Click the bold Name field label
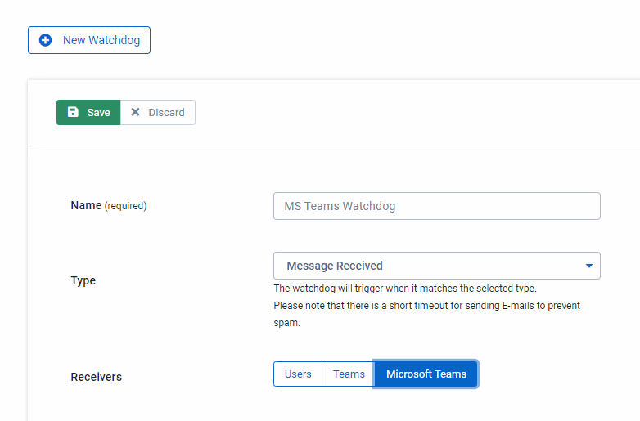The height and width of the screenshot is (421, 640). point(86,205)
